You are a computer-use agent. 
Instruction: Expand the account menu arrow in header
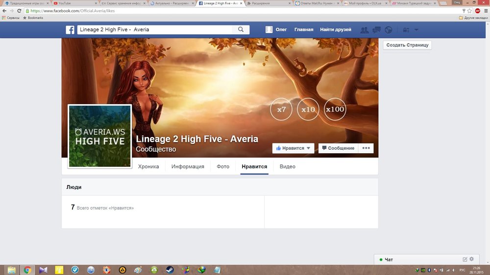416,30
